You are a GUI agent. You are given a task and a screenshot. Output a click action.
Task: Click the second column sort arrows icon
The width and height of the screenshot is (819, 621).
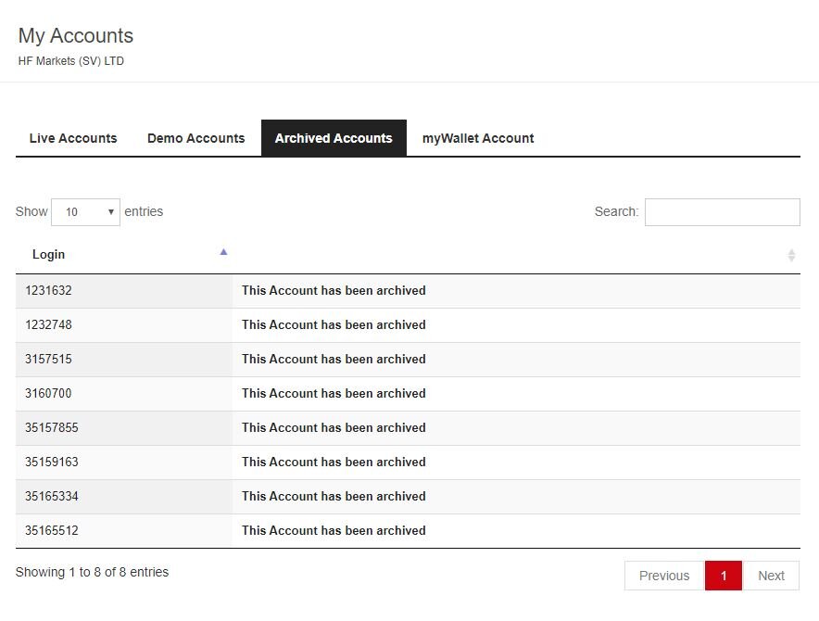[791, 255]
